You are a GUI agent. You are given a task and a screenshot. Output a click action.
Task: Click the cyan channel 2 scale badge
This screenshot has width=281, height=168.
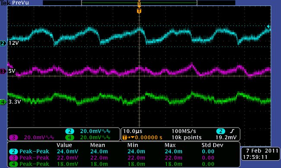click(70, 131)
